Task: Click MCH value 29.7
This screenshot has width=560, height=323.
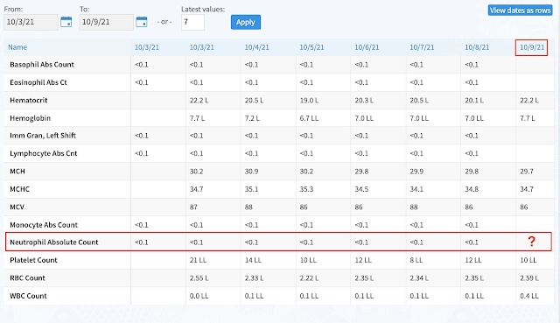Action: (x=527, y=172)
